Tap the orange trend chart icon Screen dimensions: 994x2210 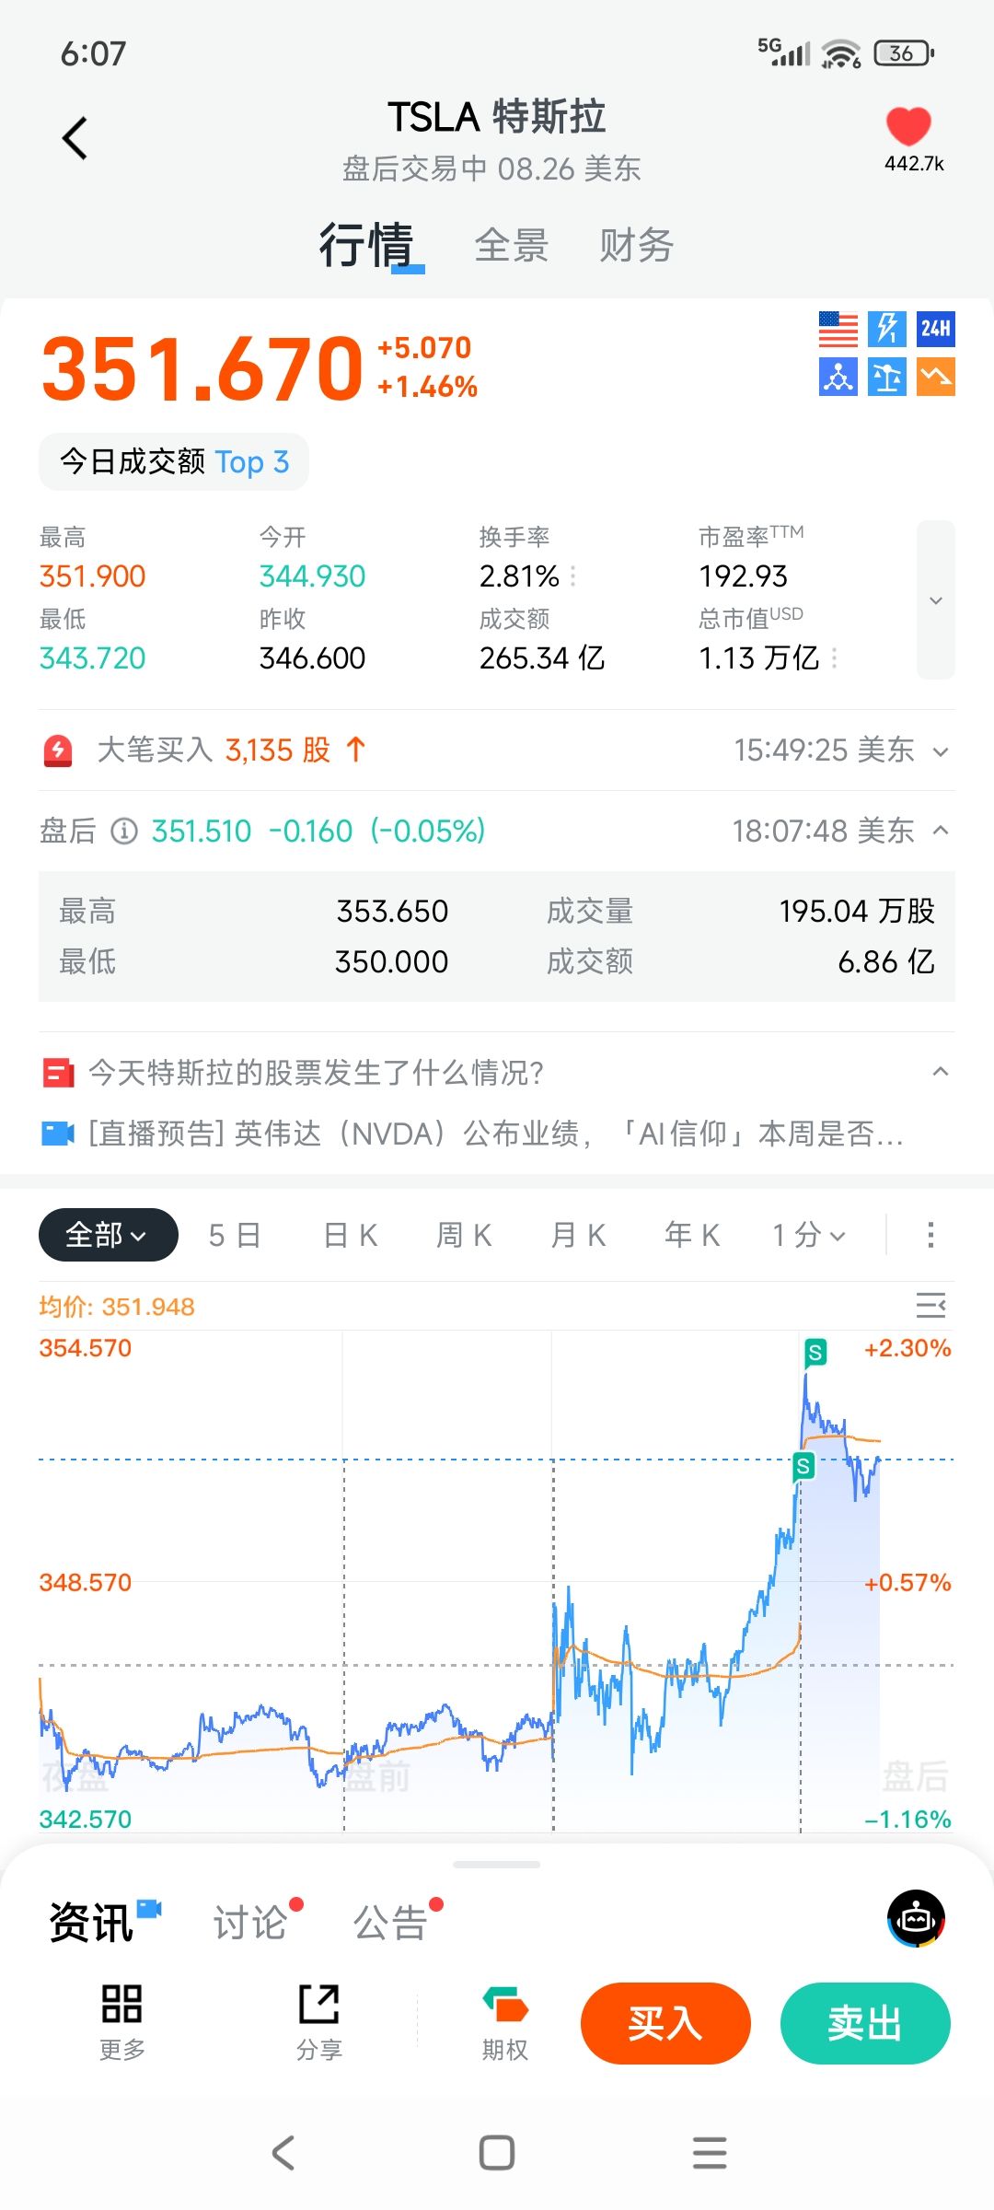[936, 378]
